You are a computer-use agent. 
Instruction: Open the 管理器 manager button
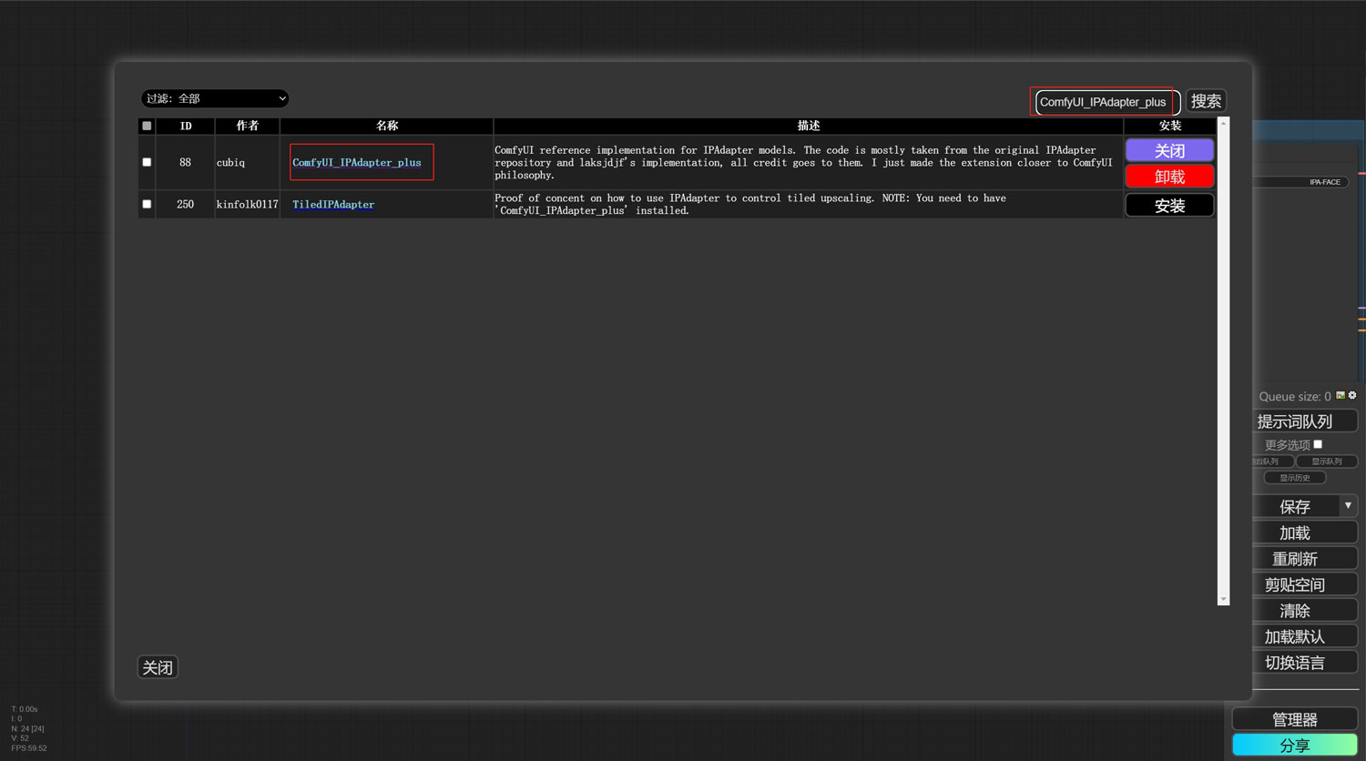click(x=1295, y=719)
